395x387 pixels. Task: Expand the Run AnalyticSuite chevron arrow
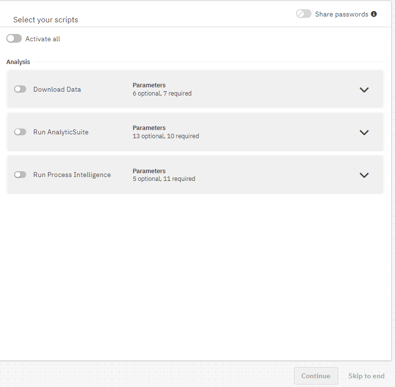364,132
